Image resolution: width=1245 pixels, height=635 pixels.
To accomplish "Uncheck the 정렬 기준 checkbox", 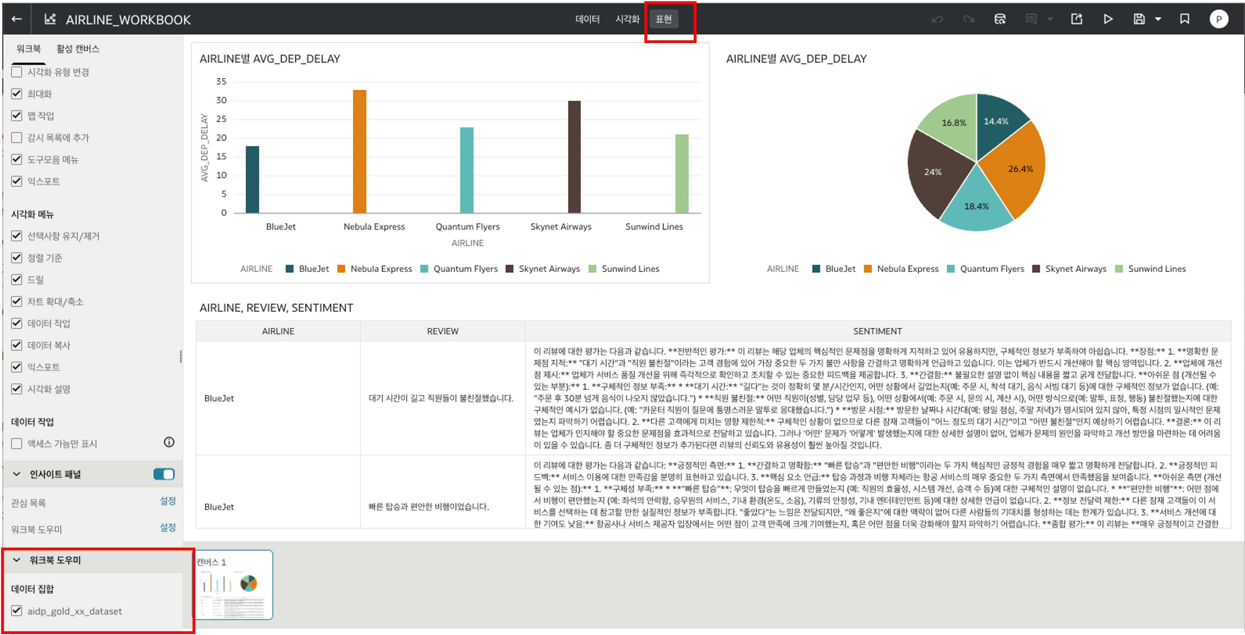I will click(17, 258).
